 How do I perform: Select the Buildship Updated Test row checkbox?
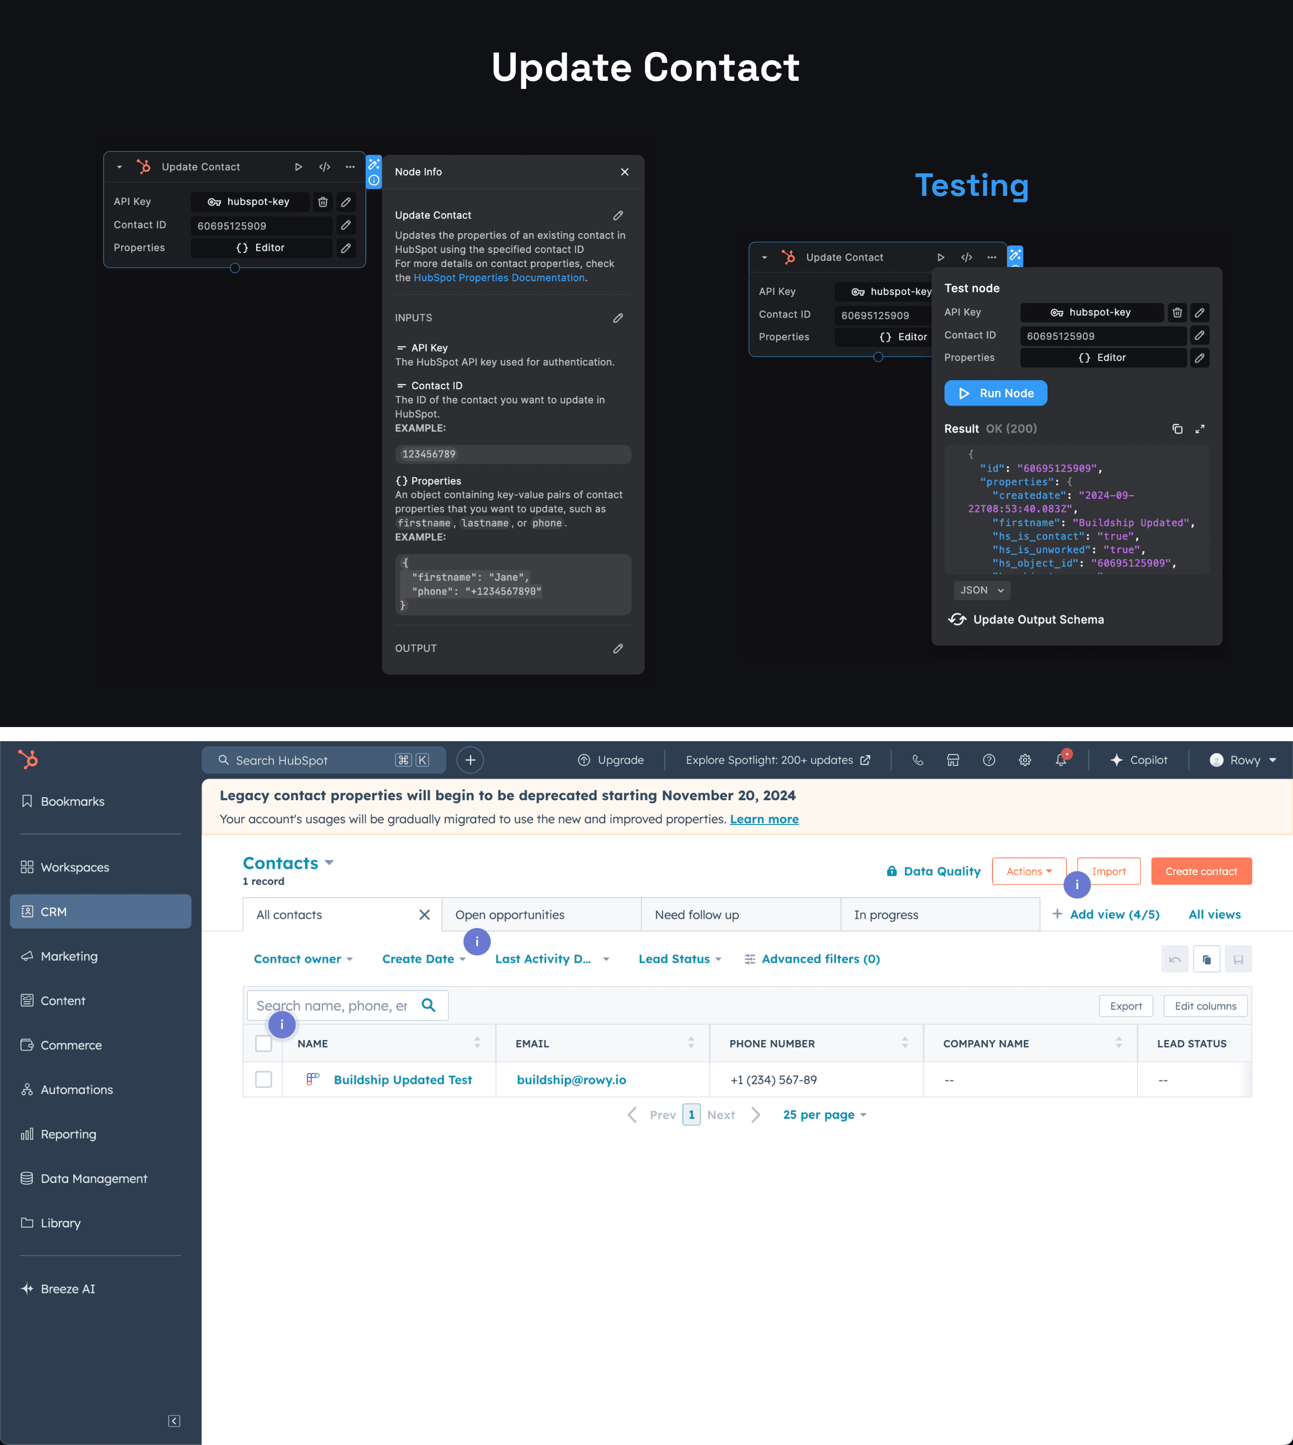[263, 1079]
